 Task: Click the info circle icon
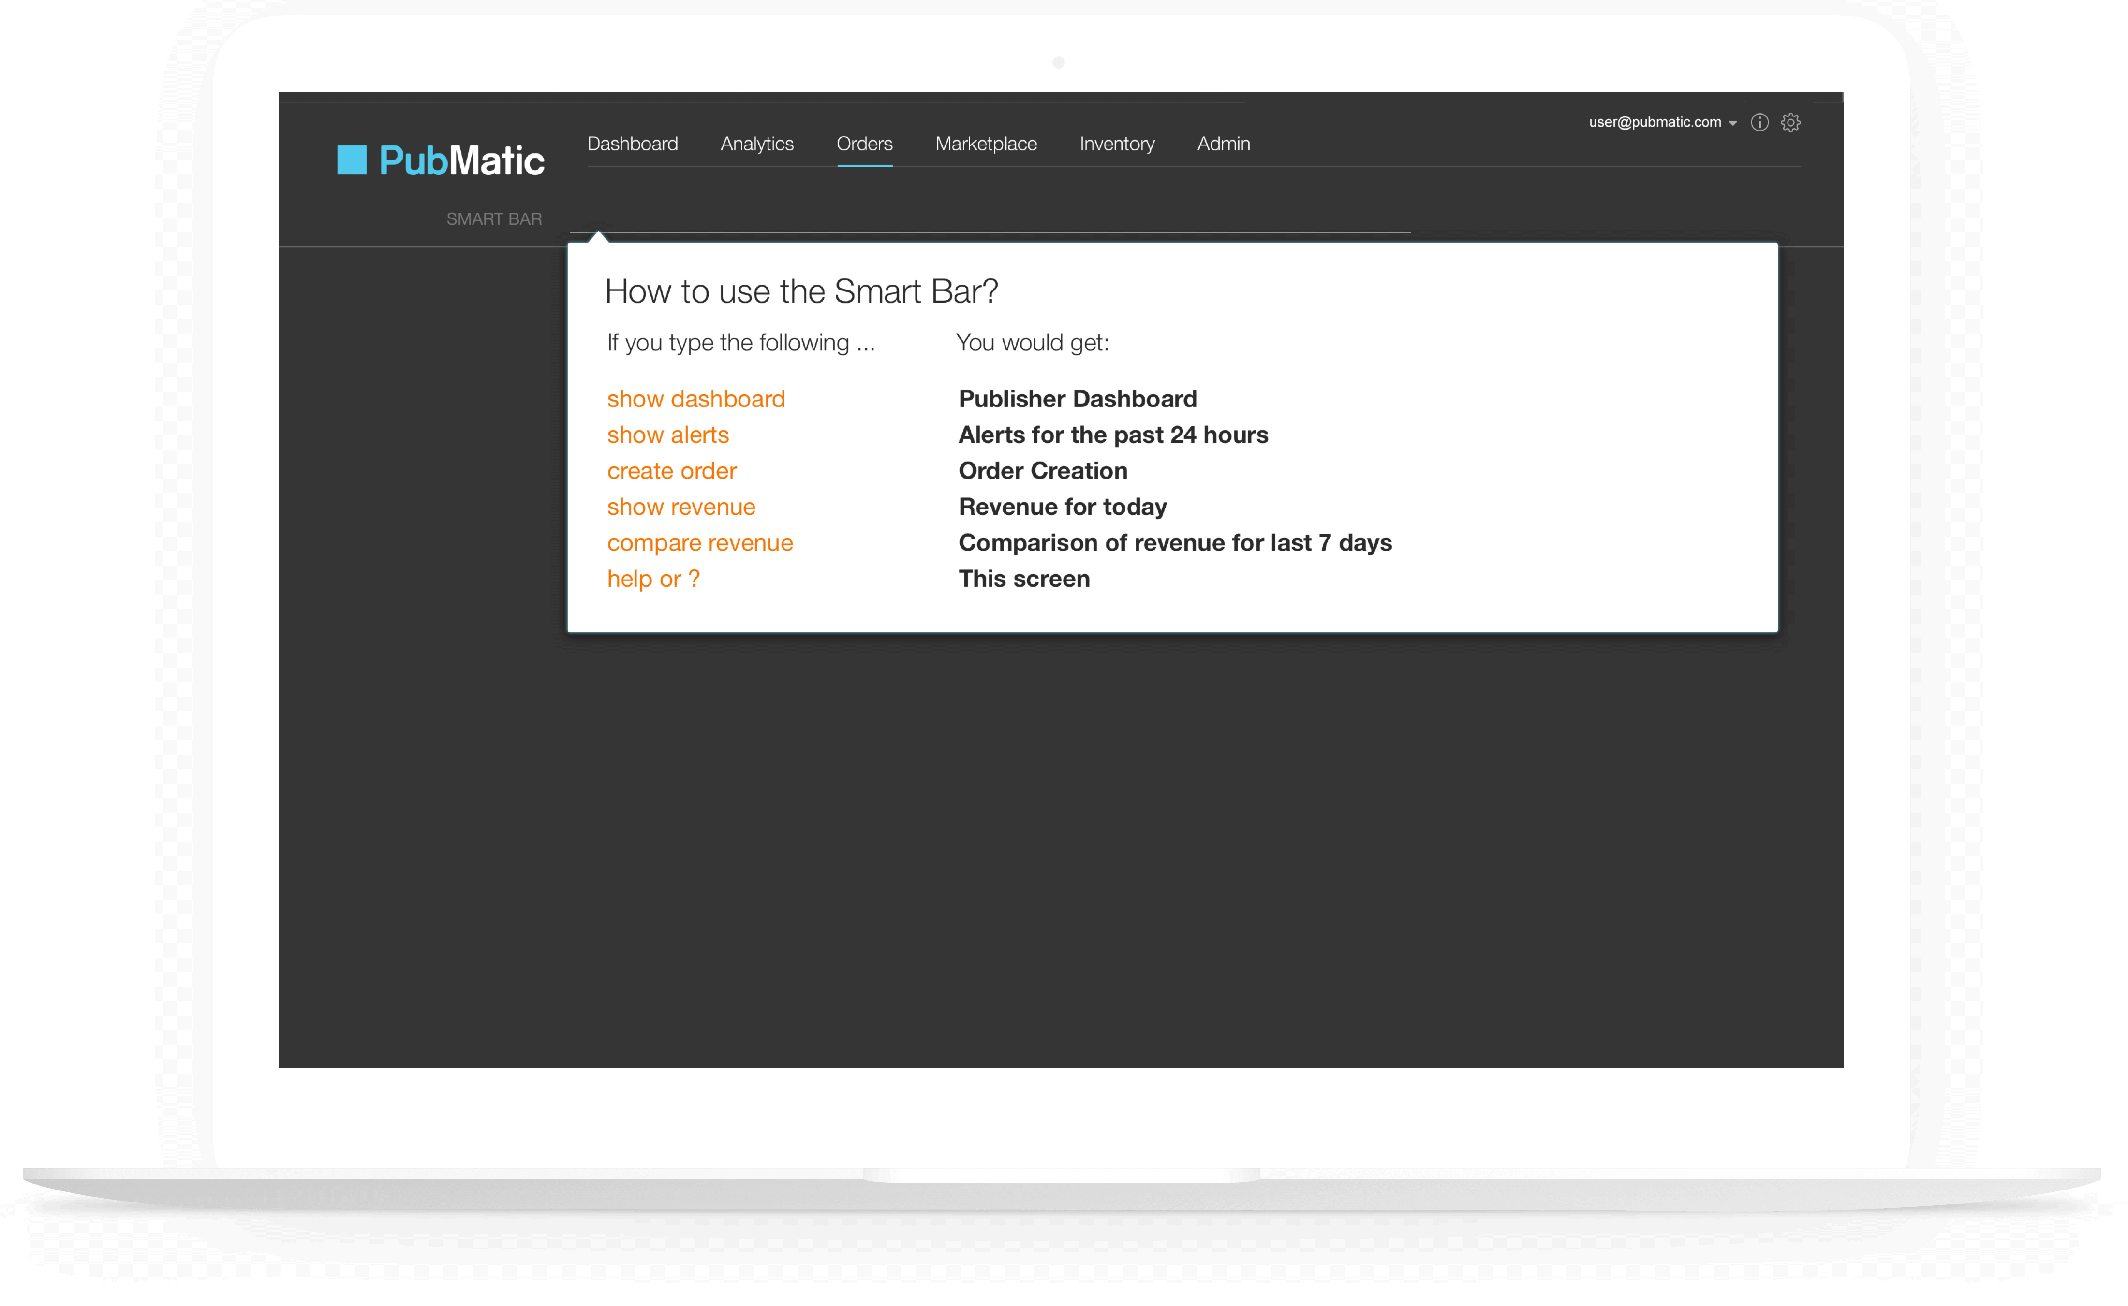1759,123
